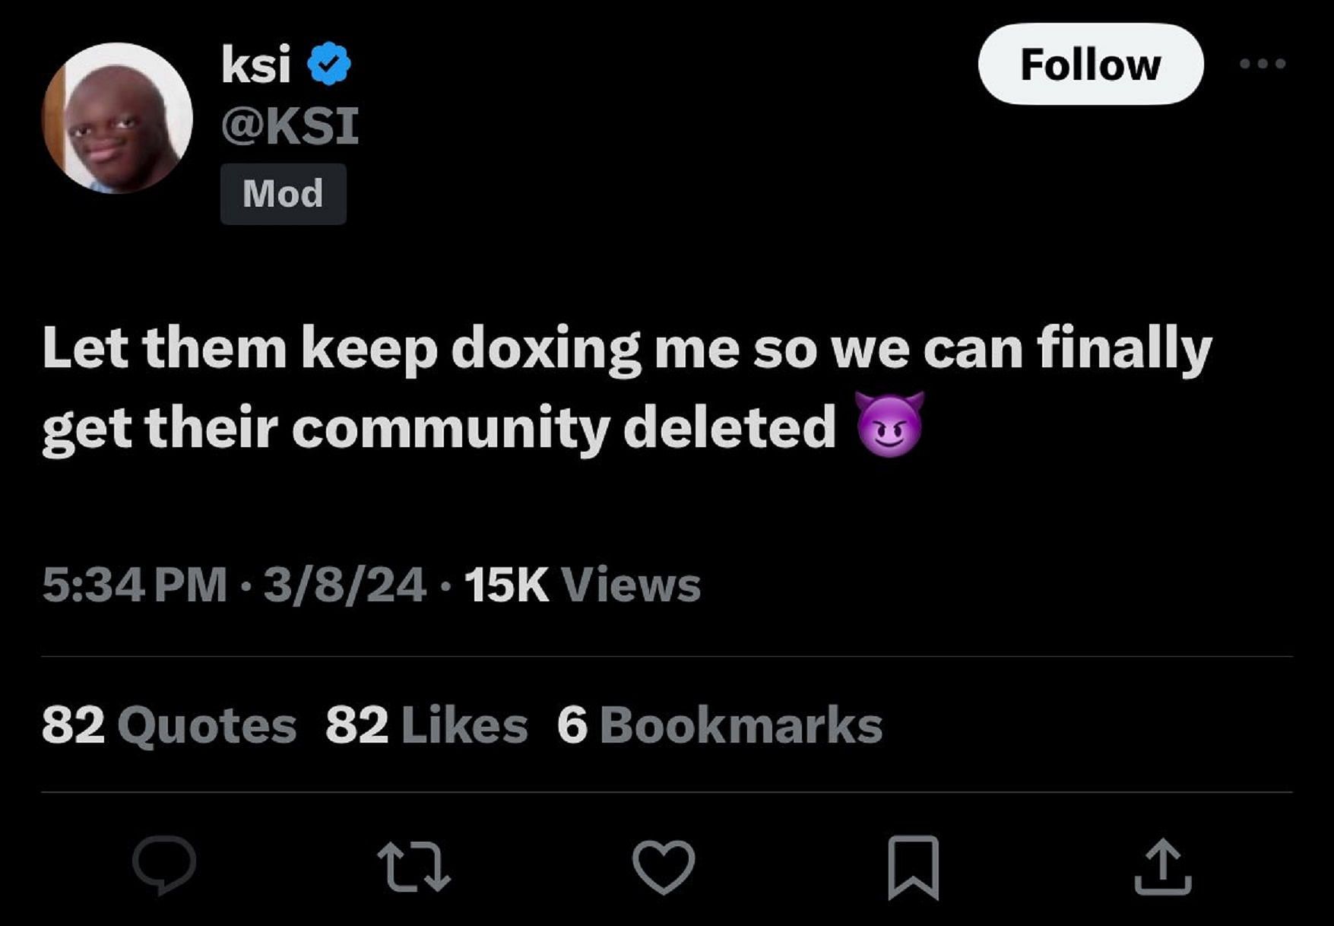Click the Mod badge label

click(283, 194)
